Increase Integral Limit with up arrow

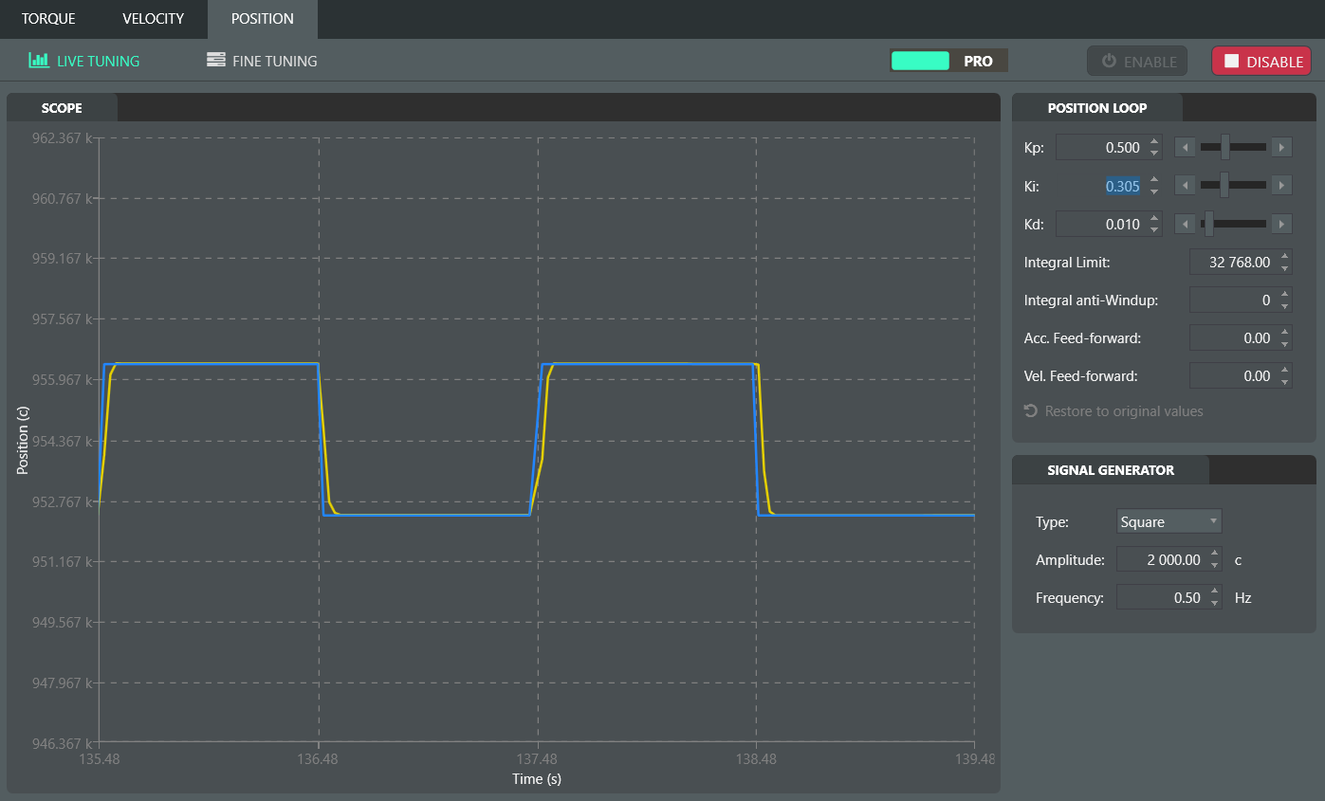(1285, 257)
